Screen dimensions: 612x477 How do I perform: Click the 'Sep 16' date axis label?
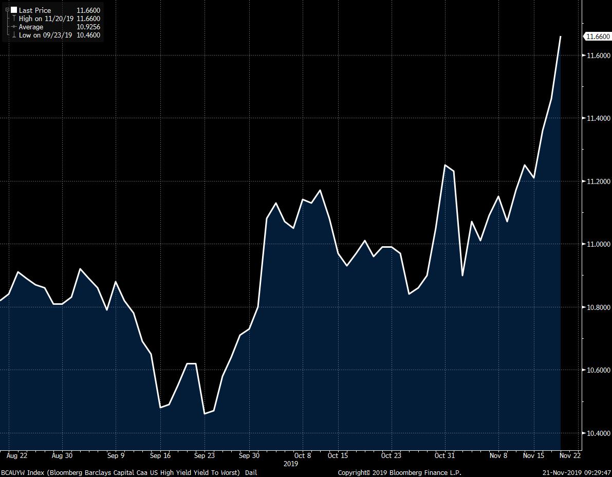point(160,455)
